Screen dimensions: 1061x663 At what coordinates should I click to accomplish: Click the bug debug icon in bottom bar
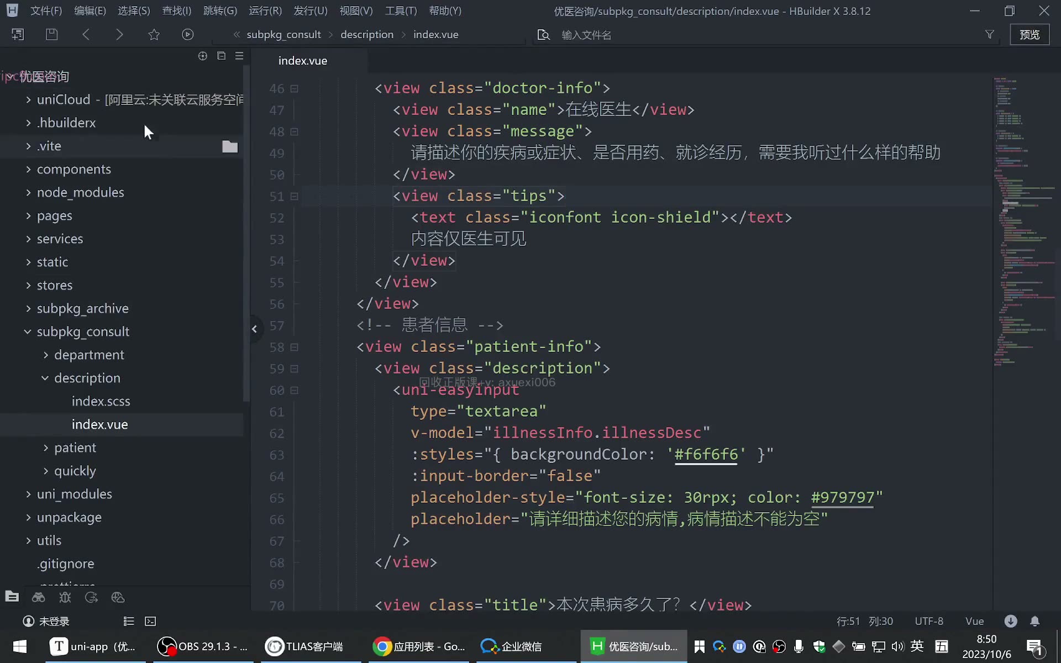click(x=65, y=597)
